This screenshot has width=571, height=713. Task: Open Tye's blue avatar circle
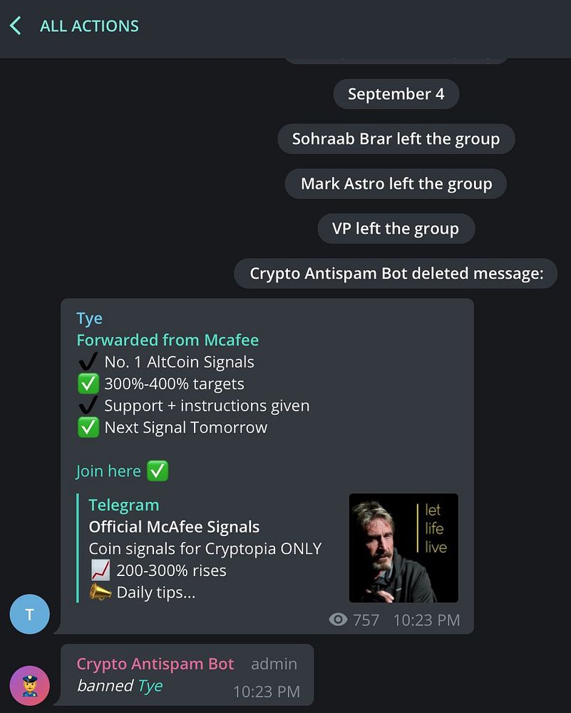click(x=29, y=614)
